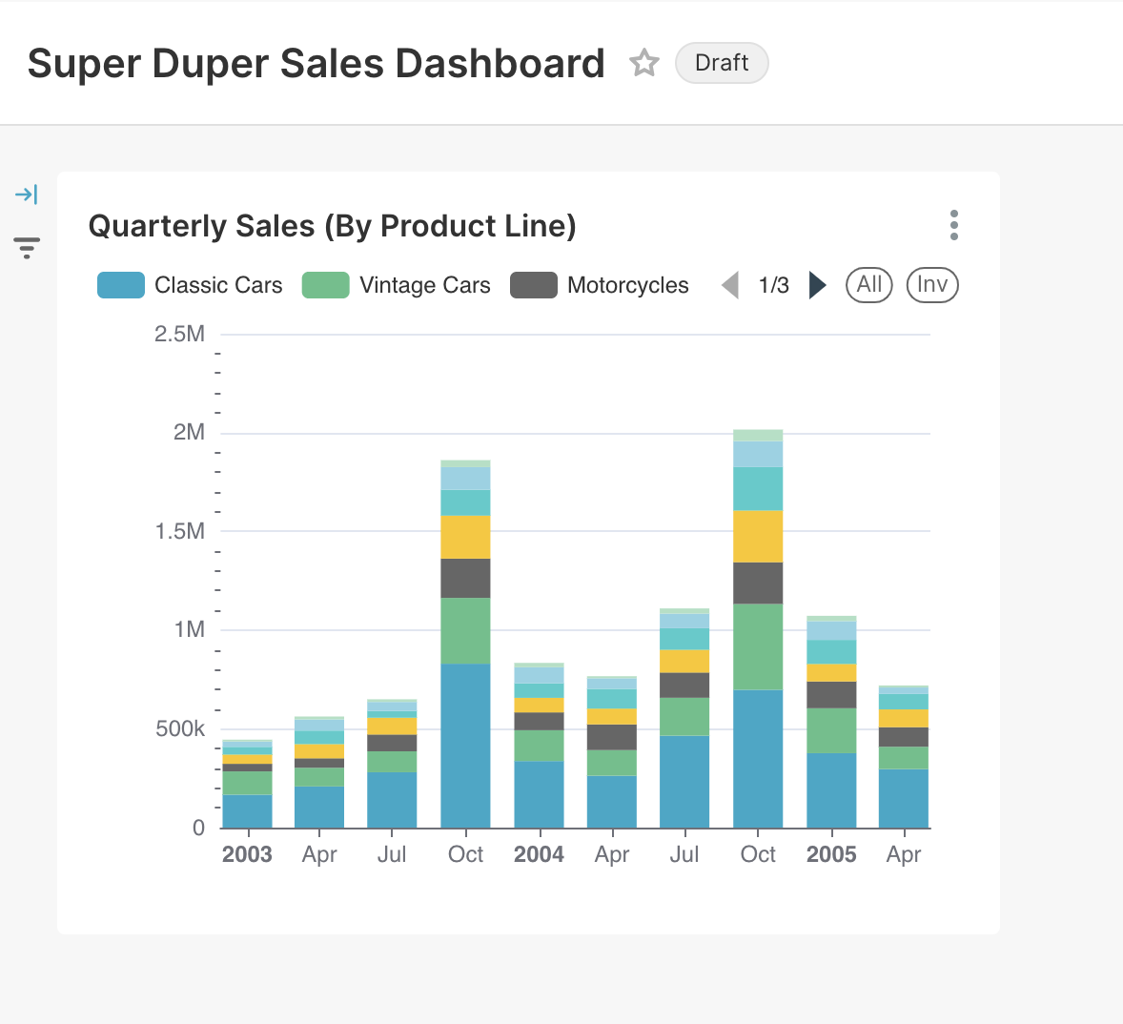The height and width of the screenshot is (1024, 1123).
Task: Click the Motorcycles legend color marker
Action: click(x=535, y=284)
